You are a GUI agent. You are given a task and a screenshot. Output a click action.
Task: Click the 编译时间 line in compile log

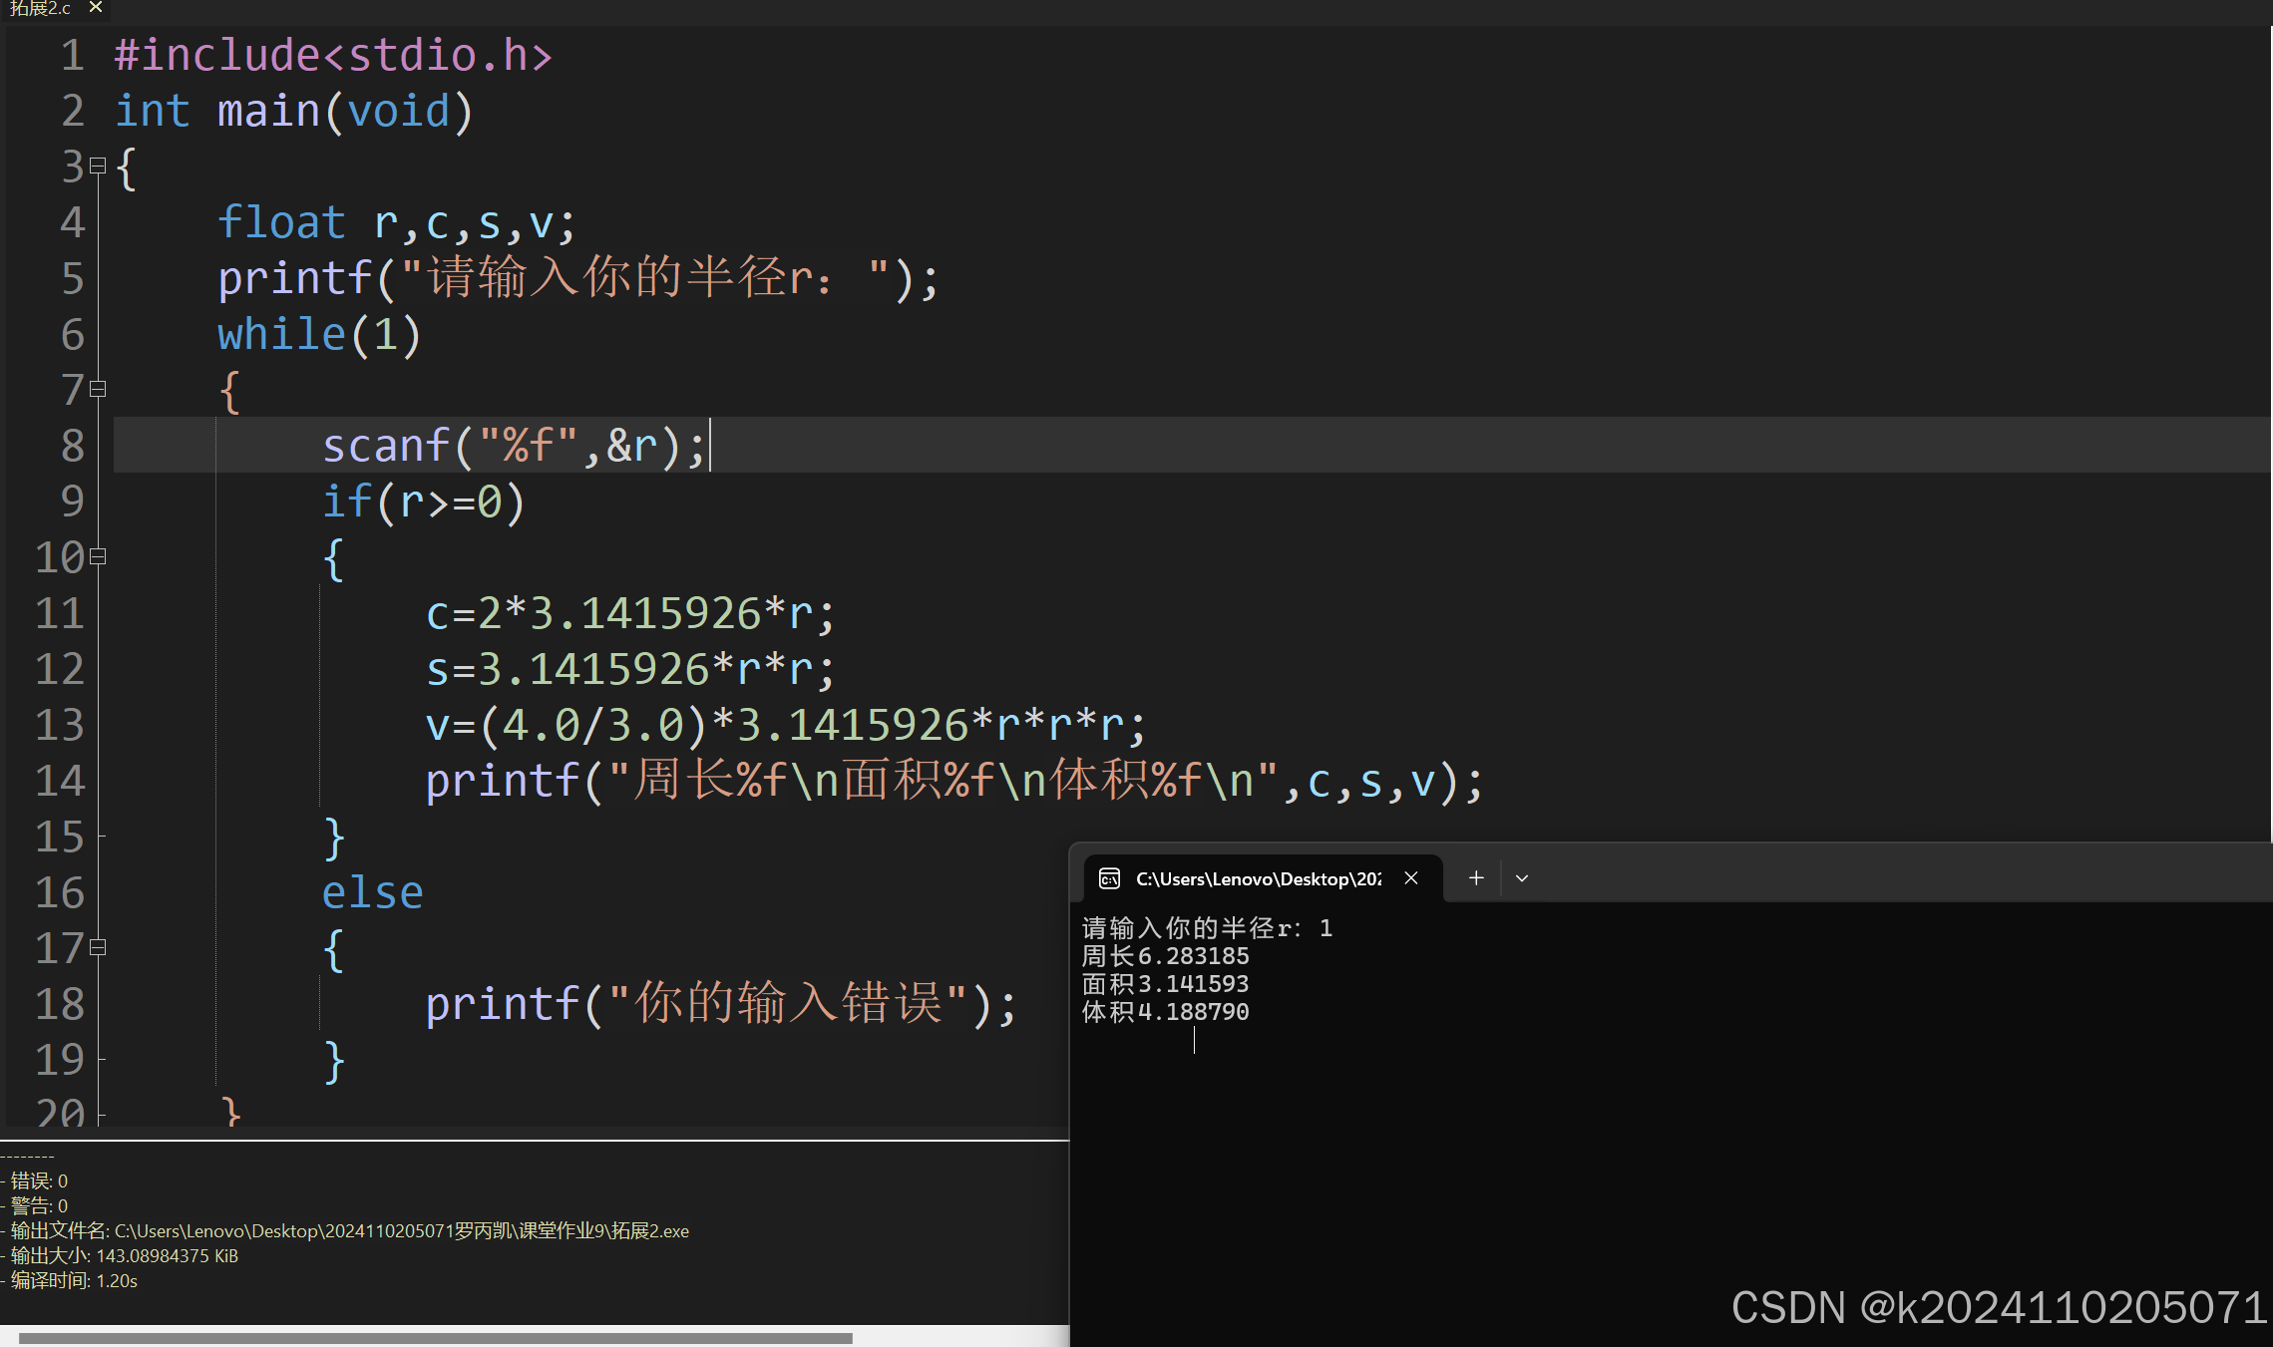click(74, 1280)
